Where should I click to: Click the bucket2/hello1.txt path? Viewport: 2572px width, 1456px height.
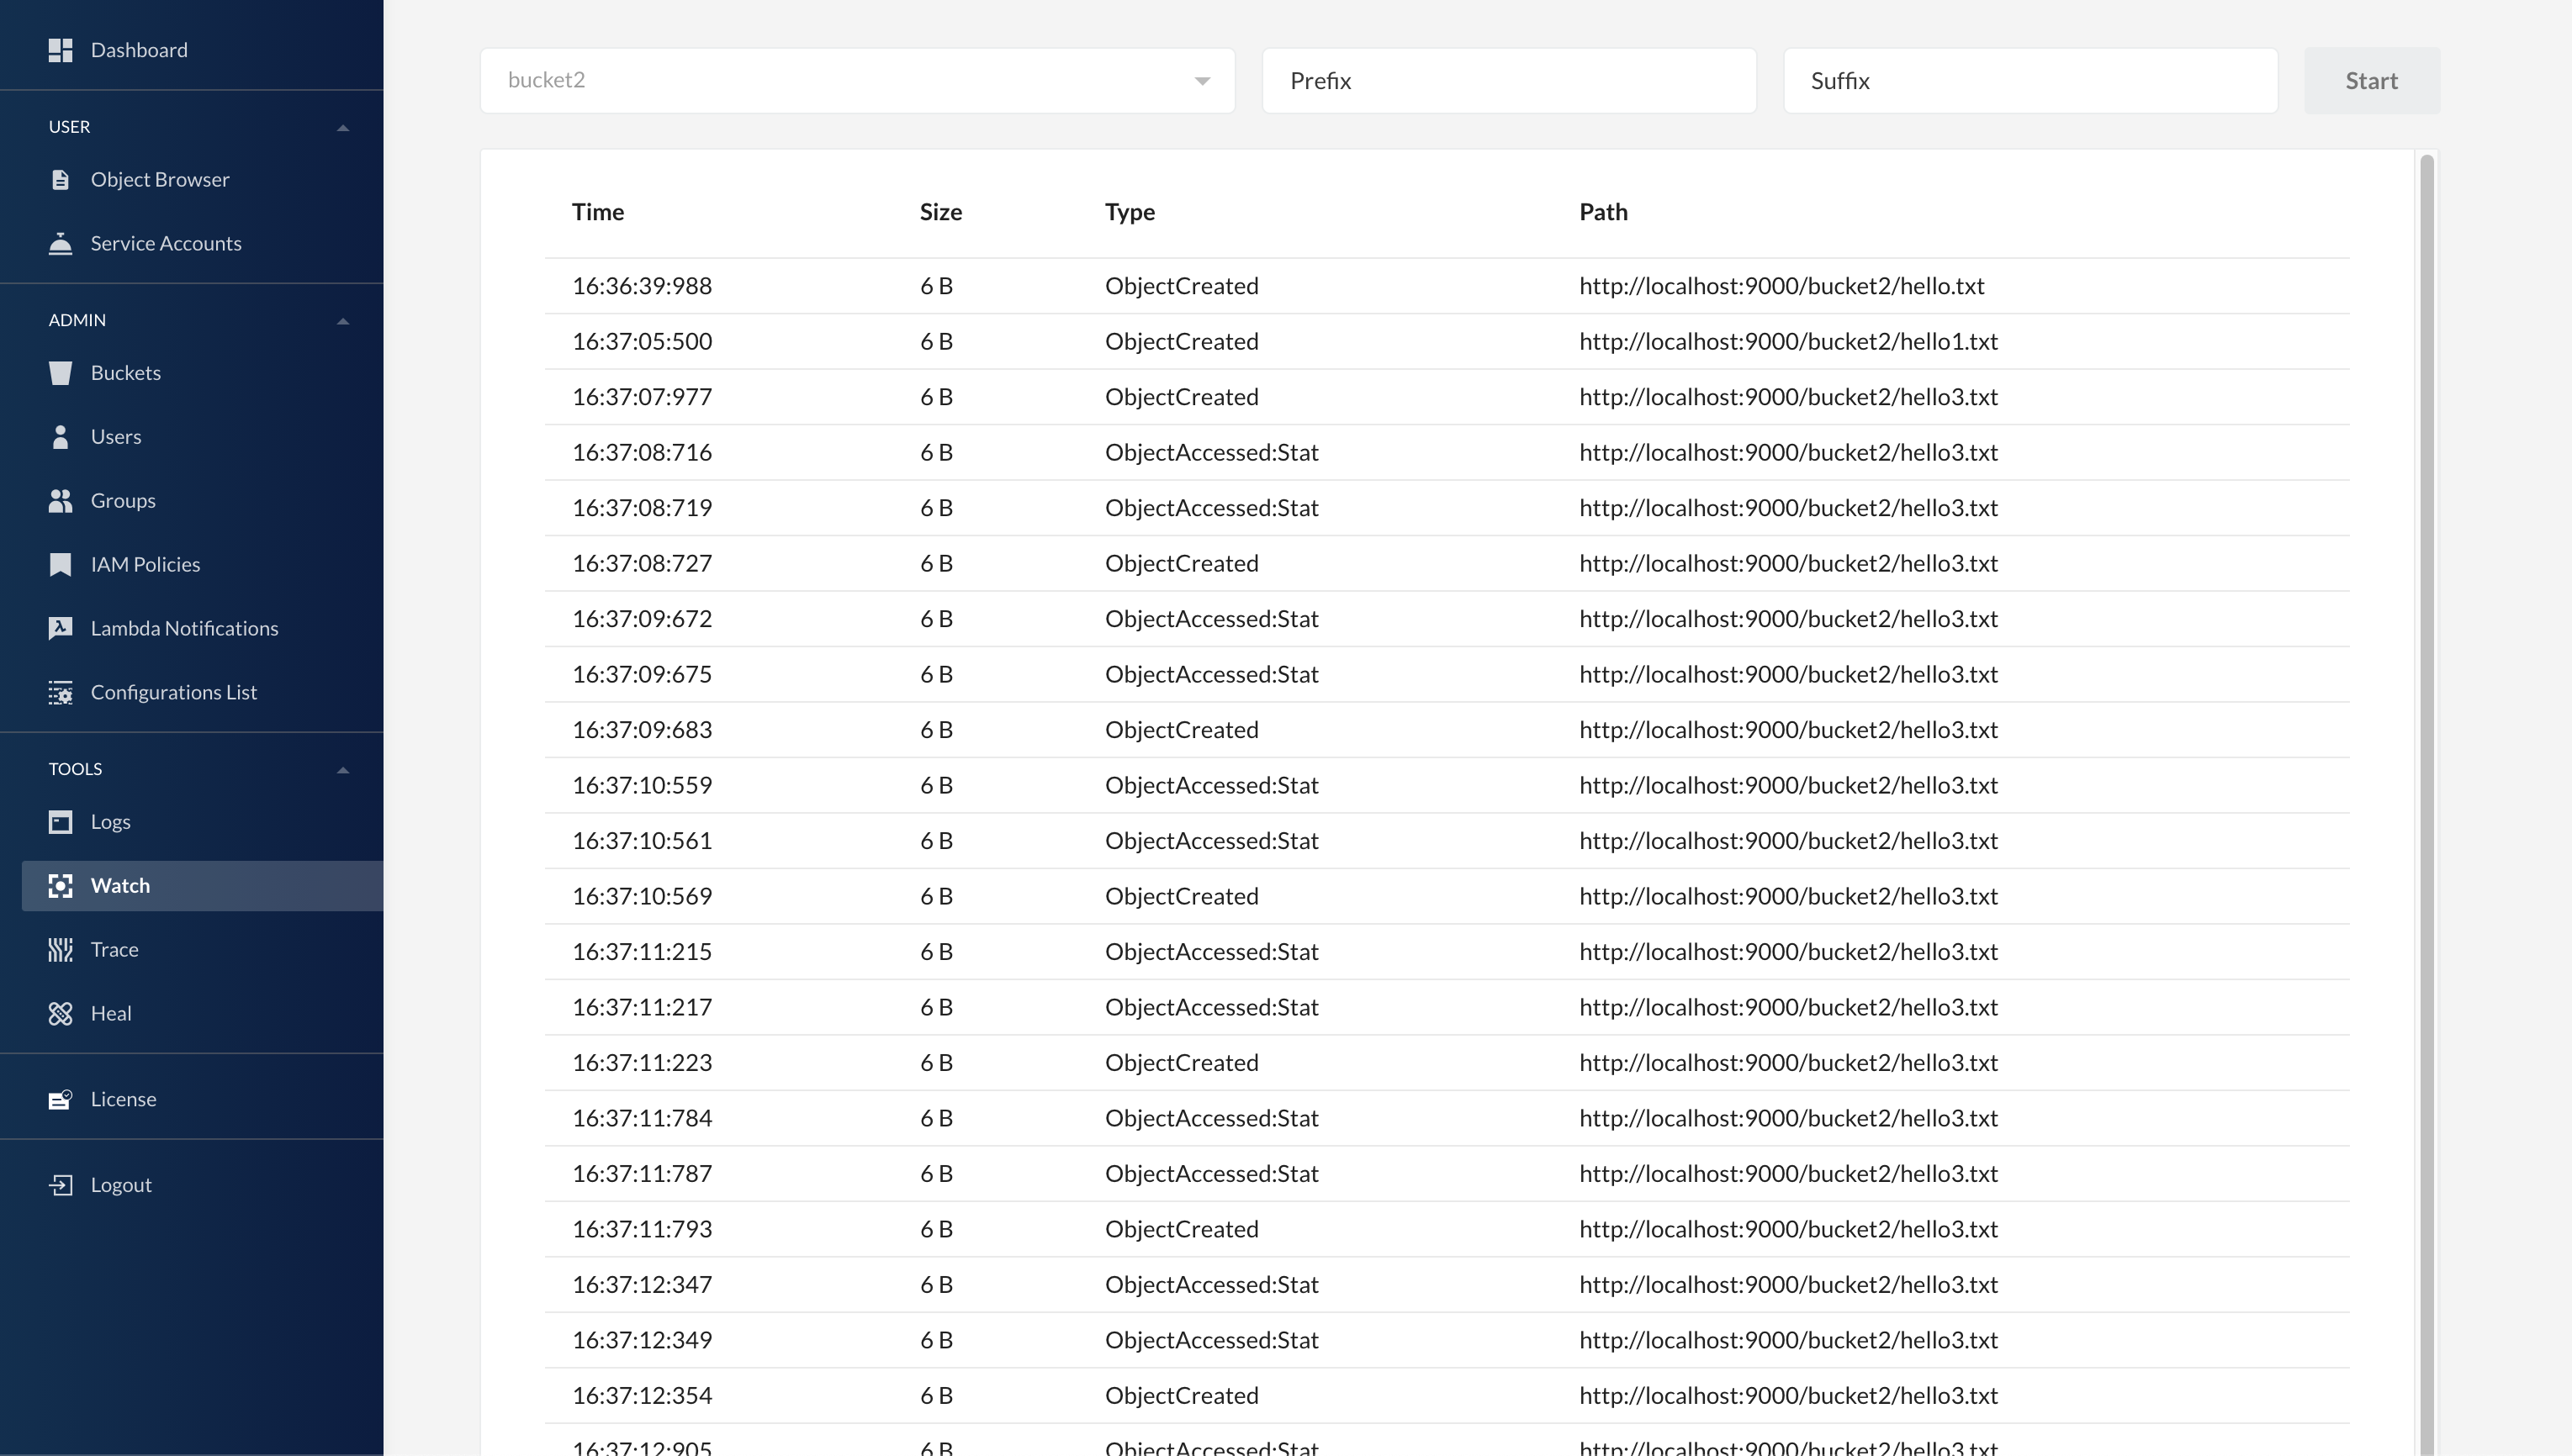(x=1789, y=342)
